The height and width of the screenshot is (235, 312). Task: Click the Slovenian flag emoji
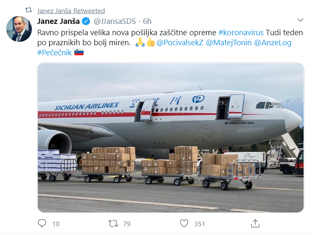pos(79,52)
